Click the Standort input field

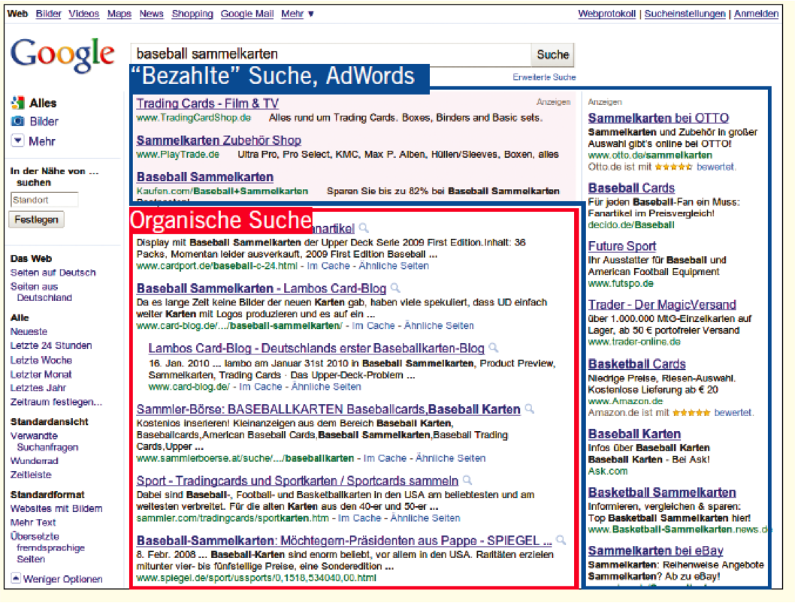[x=44, y=200]
